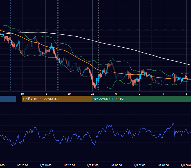191x168 pixels.
Task: Click the 0 hour label on price chart axis
Action: tap(116, 94)
